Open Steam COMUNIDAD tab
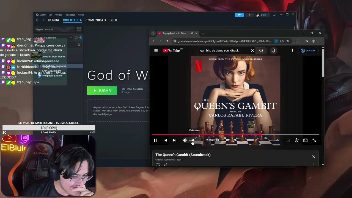The width and height of the screenshot is (352, 198). coord(96,20)
